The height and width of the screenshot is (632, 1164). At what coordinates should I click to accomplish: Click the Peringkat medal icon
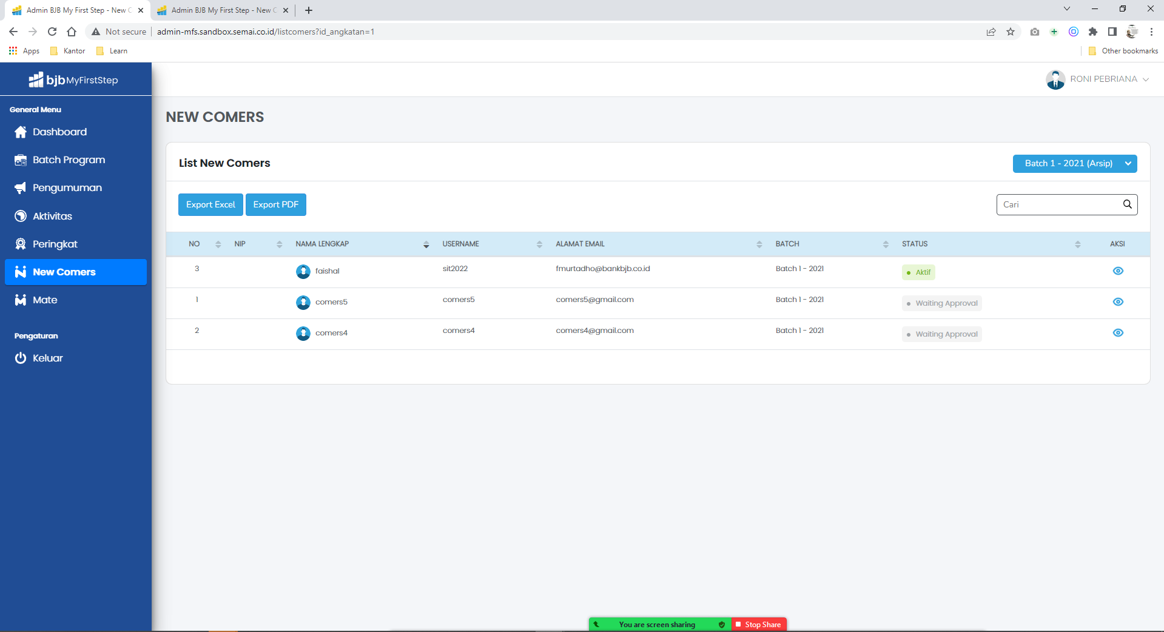point(21,244)
